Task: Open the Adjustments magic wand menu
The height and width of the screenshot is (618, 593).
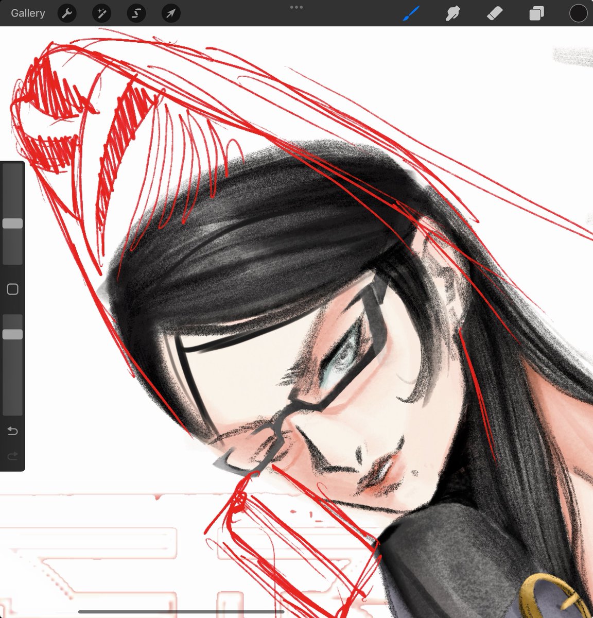Action: tap(101, 13)
